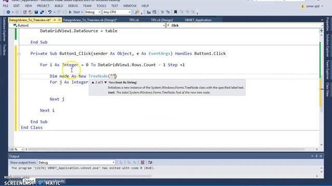The height and width of the screenshot is (186, 332).
Task: Click the account warning notification icon
Action: point(302,6)
